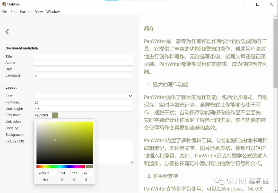Open the Edit menu
This screenshot has height=193, width=278.
click(13, 12)
